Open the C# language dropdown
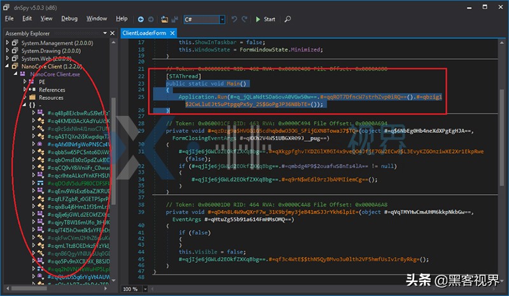Viewport: 509px width, 296px height. tap(221, 19)
